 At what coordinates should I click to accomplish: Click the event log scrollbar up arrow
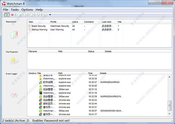[x=169, y=77]
